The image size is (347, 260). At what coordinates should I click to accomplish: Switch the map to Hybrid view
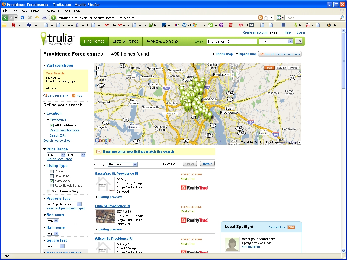[294, 68]
